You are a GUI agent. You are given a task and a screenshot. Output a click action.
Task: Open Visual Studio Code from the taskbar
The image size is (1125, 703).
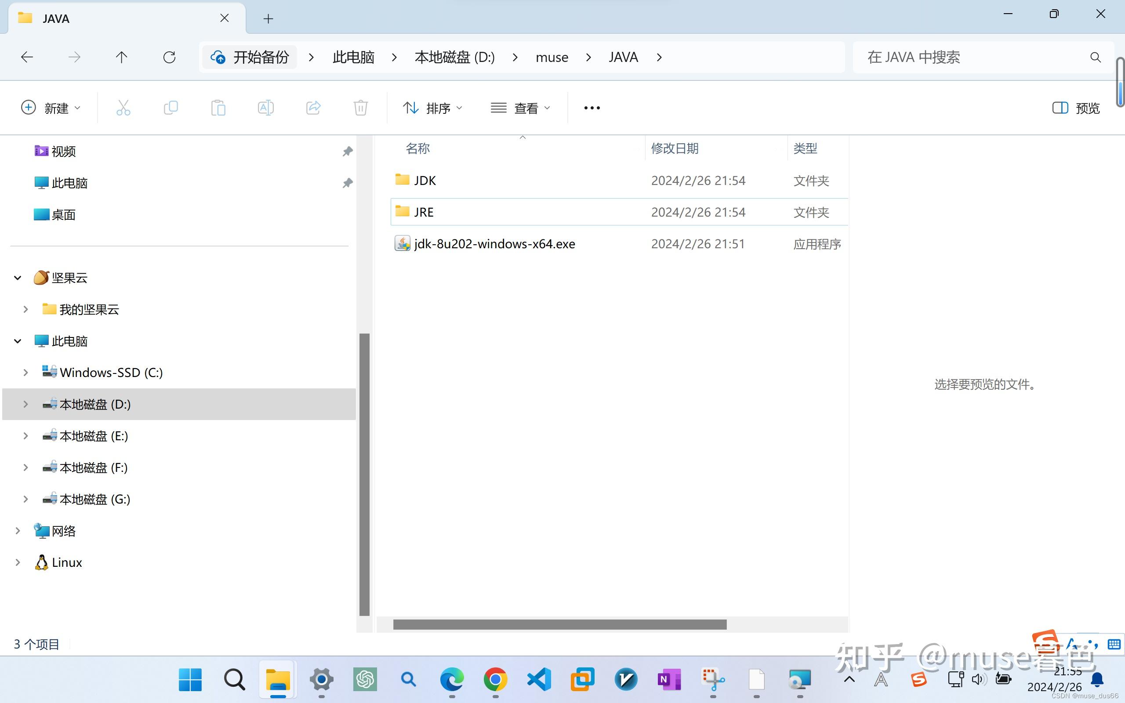(x=538, y=679)
